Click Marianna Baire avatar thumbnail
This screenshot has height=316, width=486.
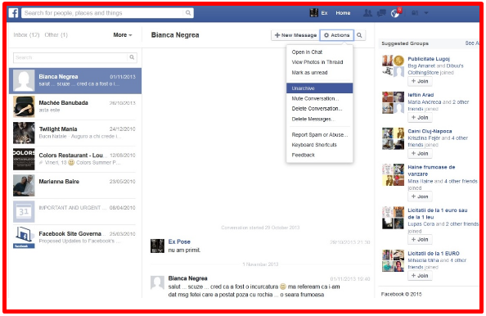click(x=24, y=185)
